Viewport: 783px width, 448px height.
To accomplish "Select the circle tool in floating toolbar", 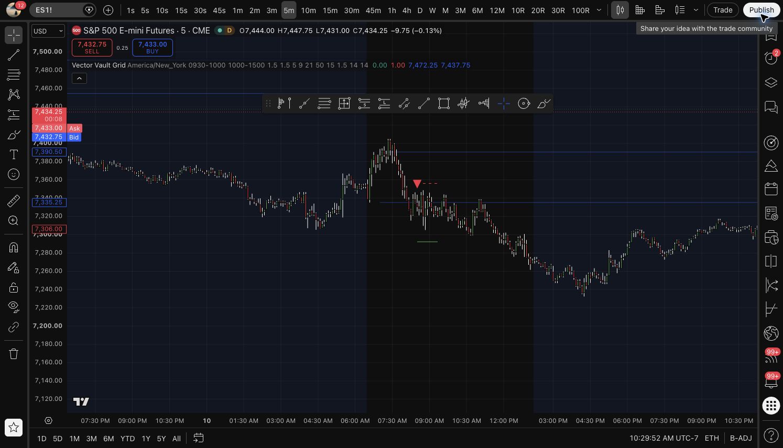I will coord(524,103).
